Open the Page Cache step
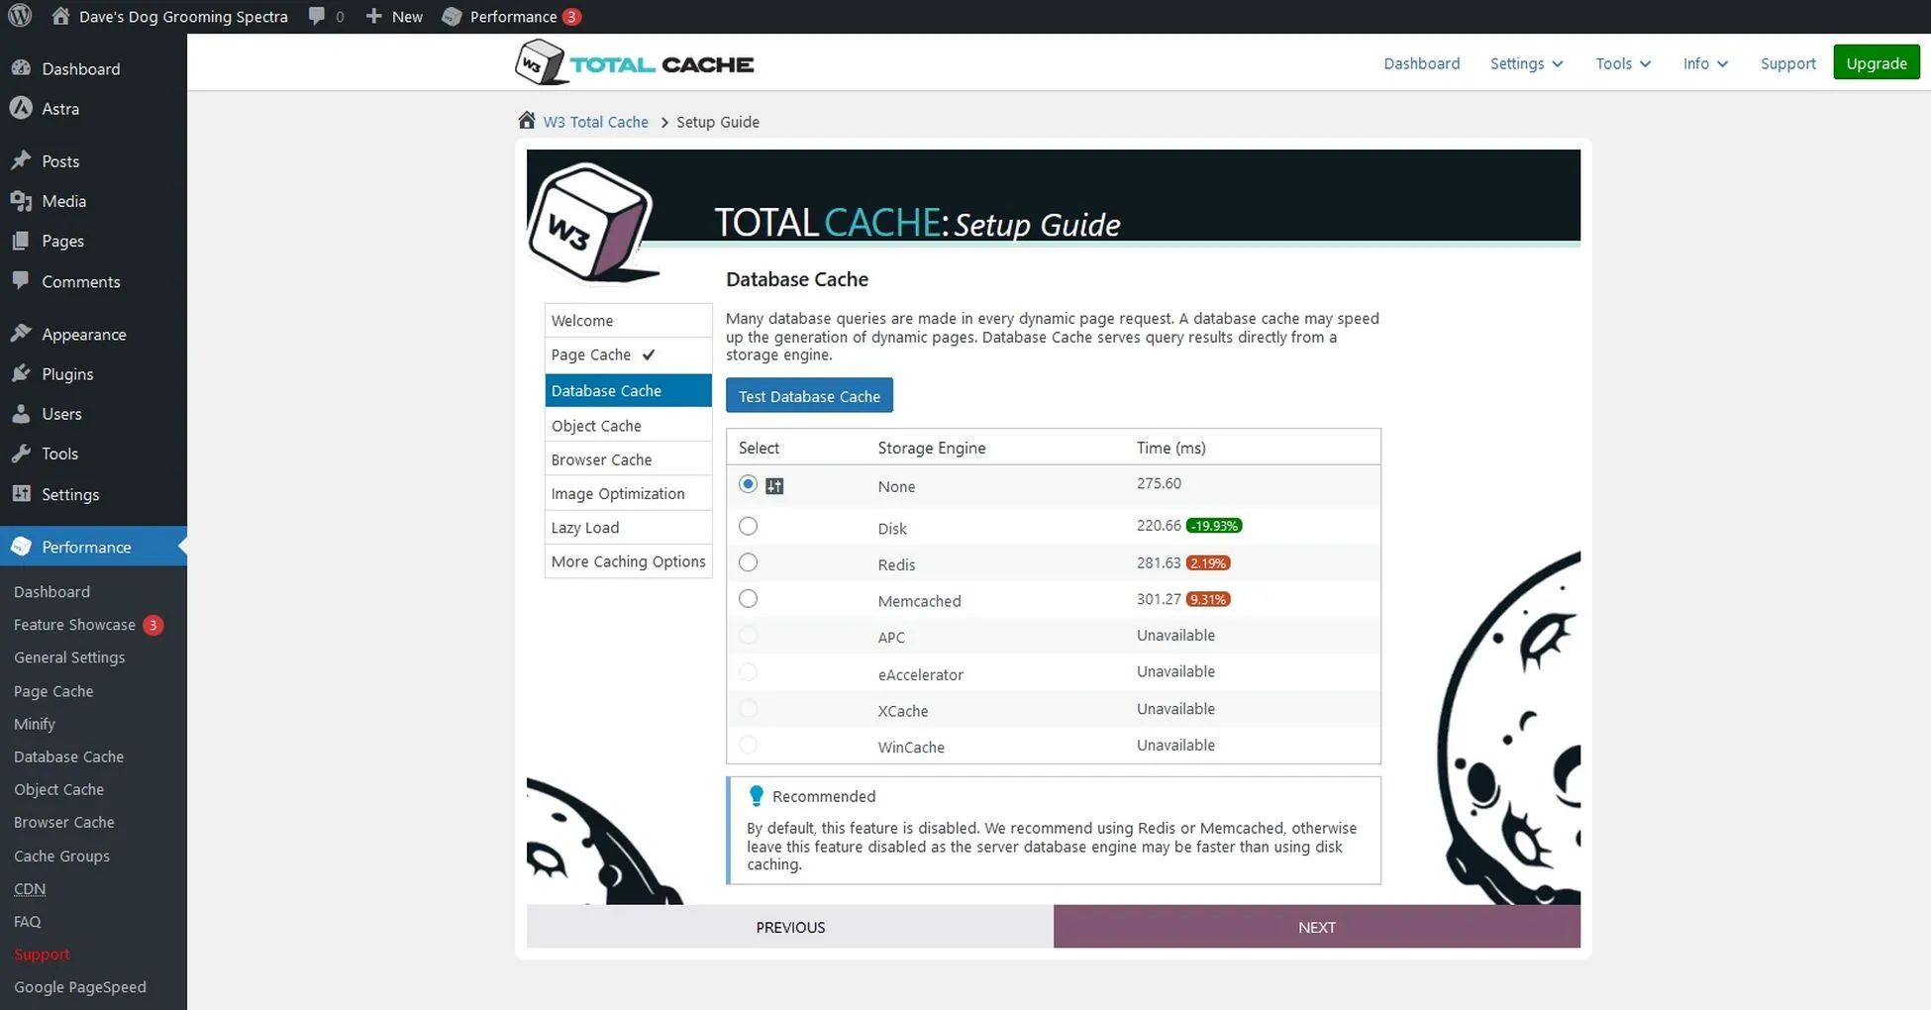Screen dimensions: 1931x1010 point(628,354)
